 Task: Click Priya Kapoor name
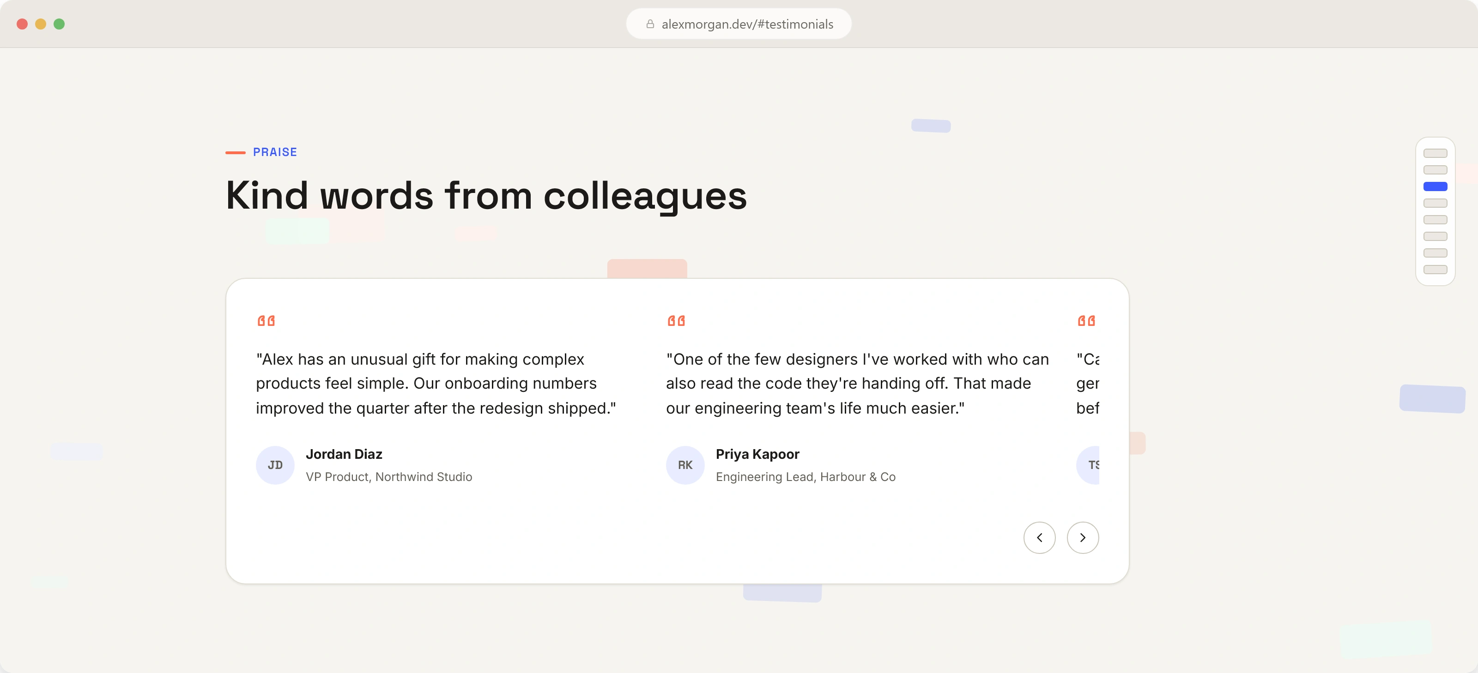click(x=757, y=454)
